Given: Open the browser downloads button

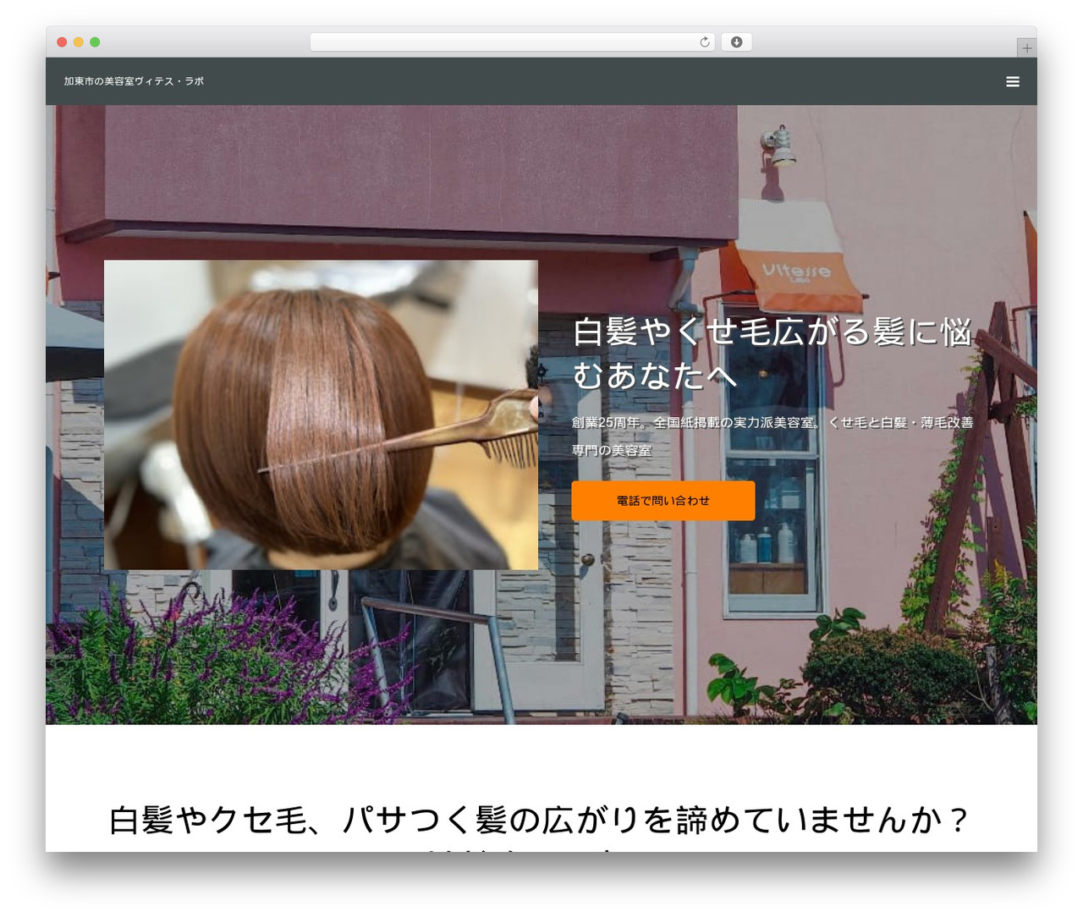Looking at the screenshot, I should coord(736,42).
